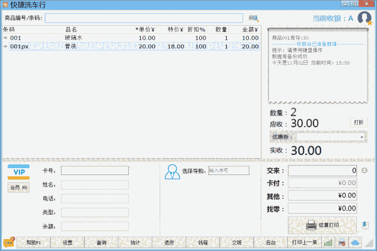Click the 卡号 card number field
The image size is (377, 251).
95,171
